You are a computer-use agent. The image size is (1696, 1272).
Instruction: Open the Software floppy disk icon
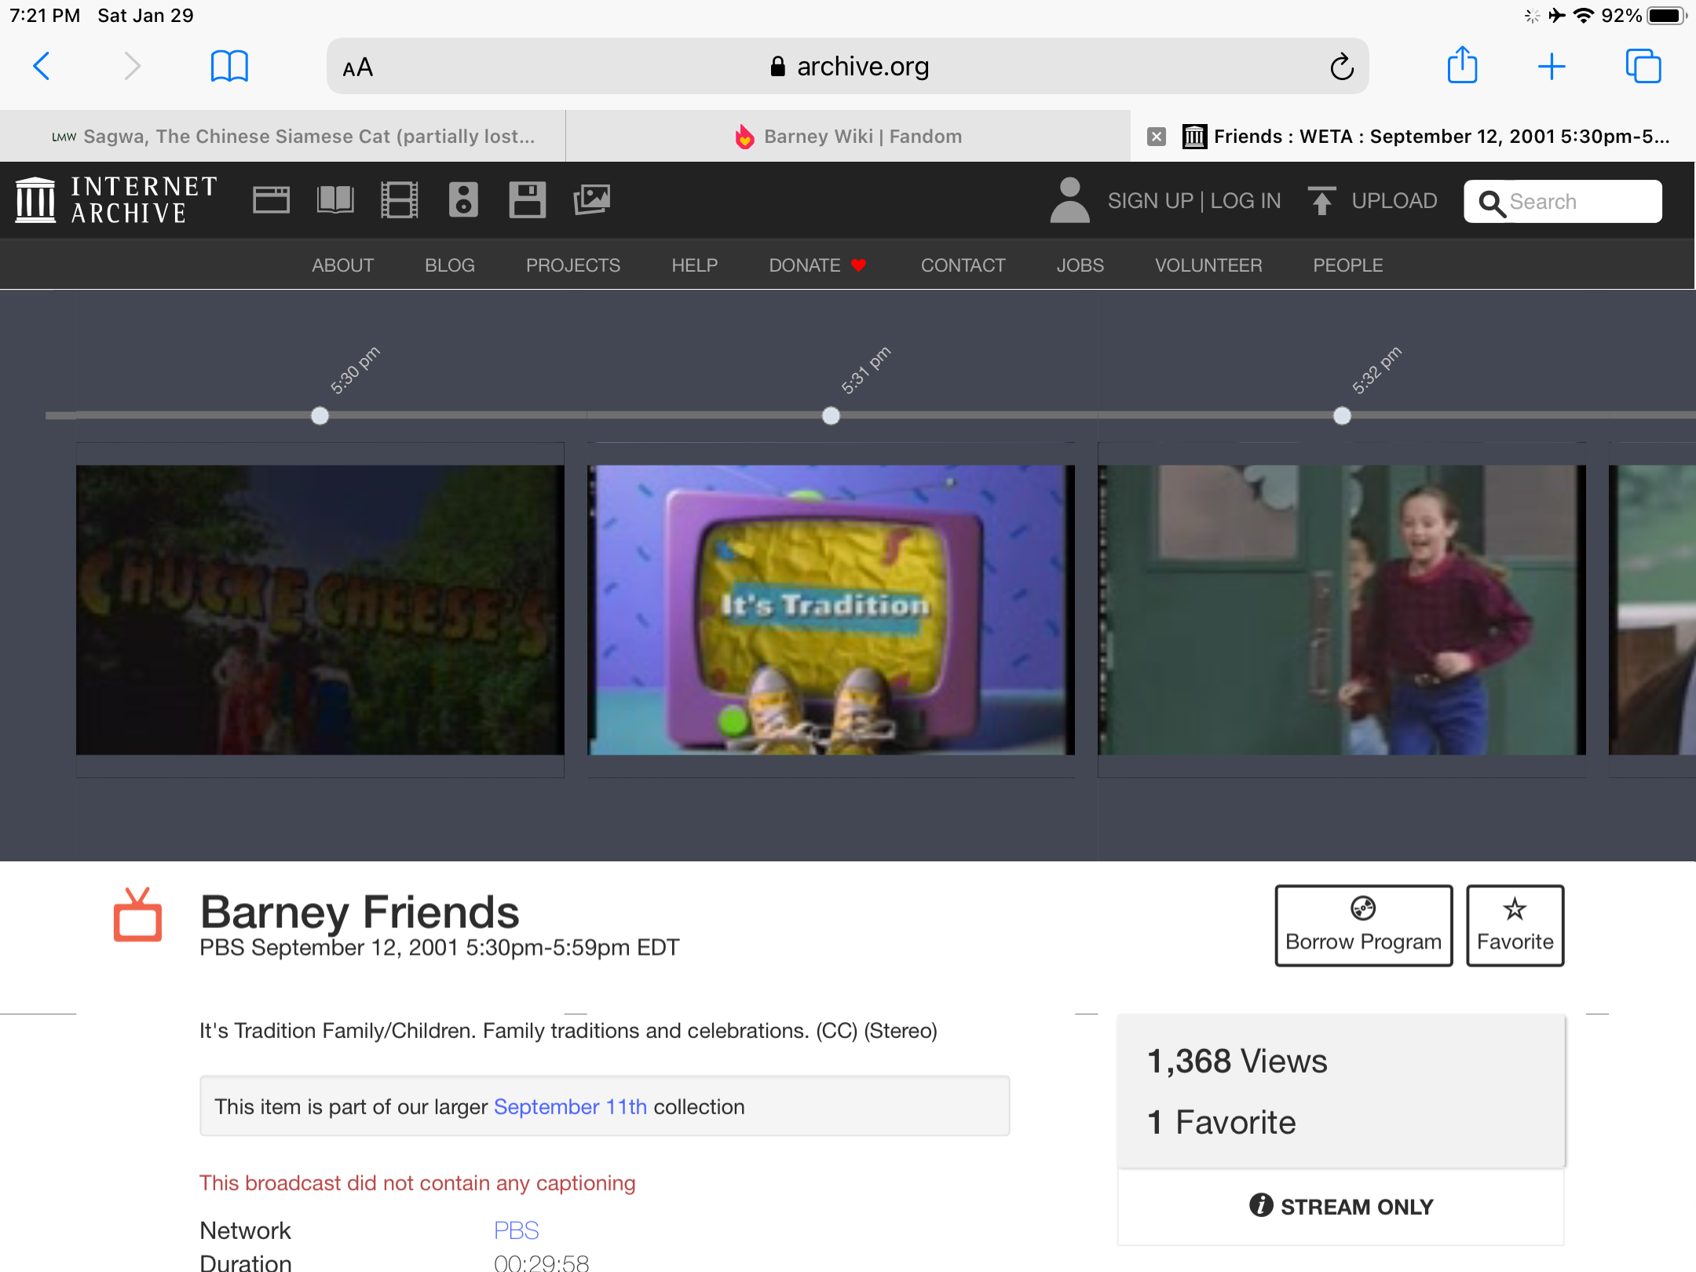coord(527,200)
